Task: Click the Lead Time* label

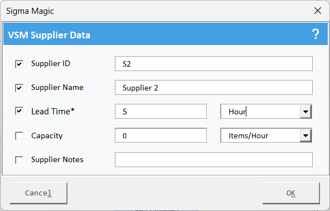Action: pos(53,112)
